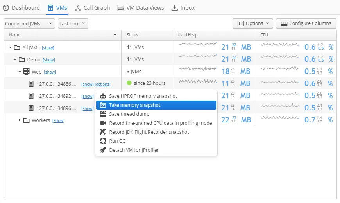340x203 pixels.
Task: Click the 11 JVMs status in Demo row
Action: pos(136,59)
